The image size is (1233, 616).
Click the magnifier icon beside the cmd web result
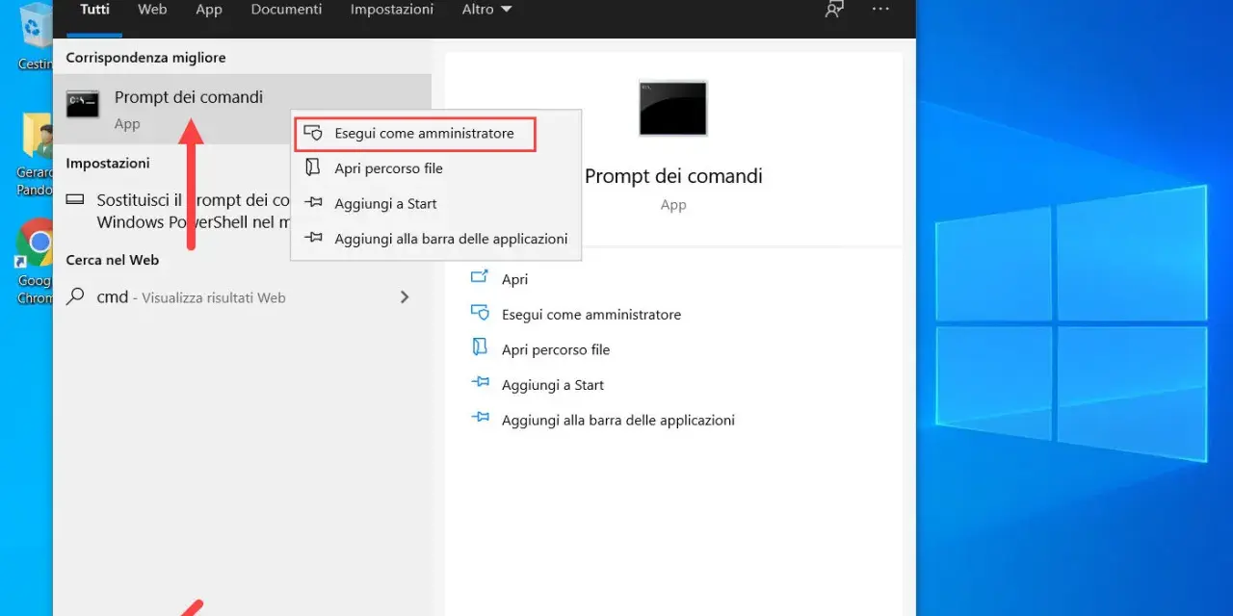(x=75, y=297)
